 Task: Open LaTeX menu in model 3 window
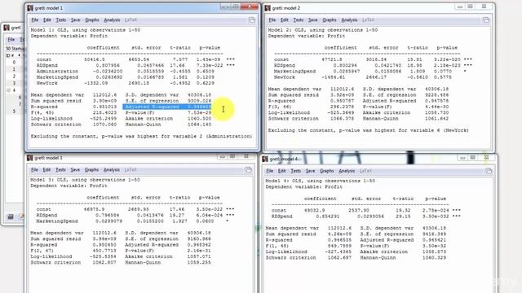click(130, 170)
